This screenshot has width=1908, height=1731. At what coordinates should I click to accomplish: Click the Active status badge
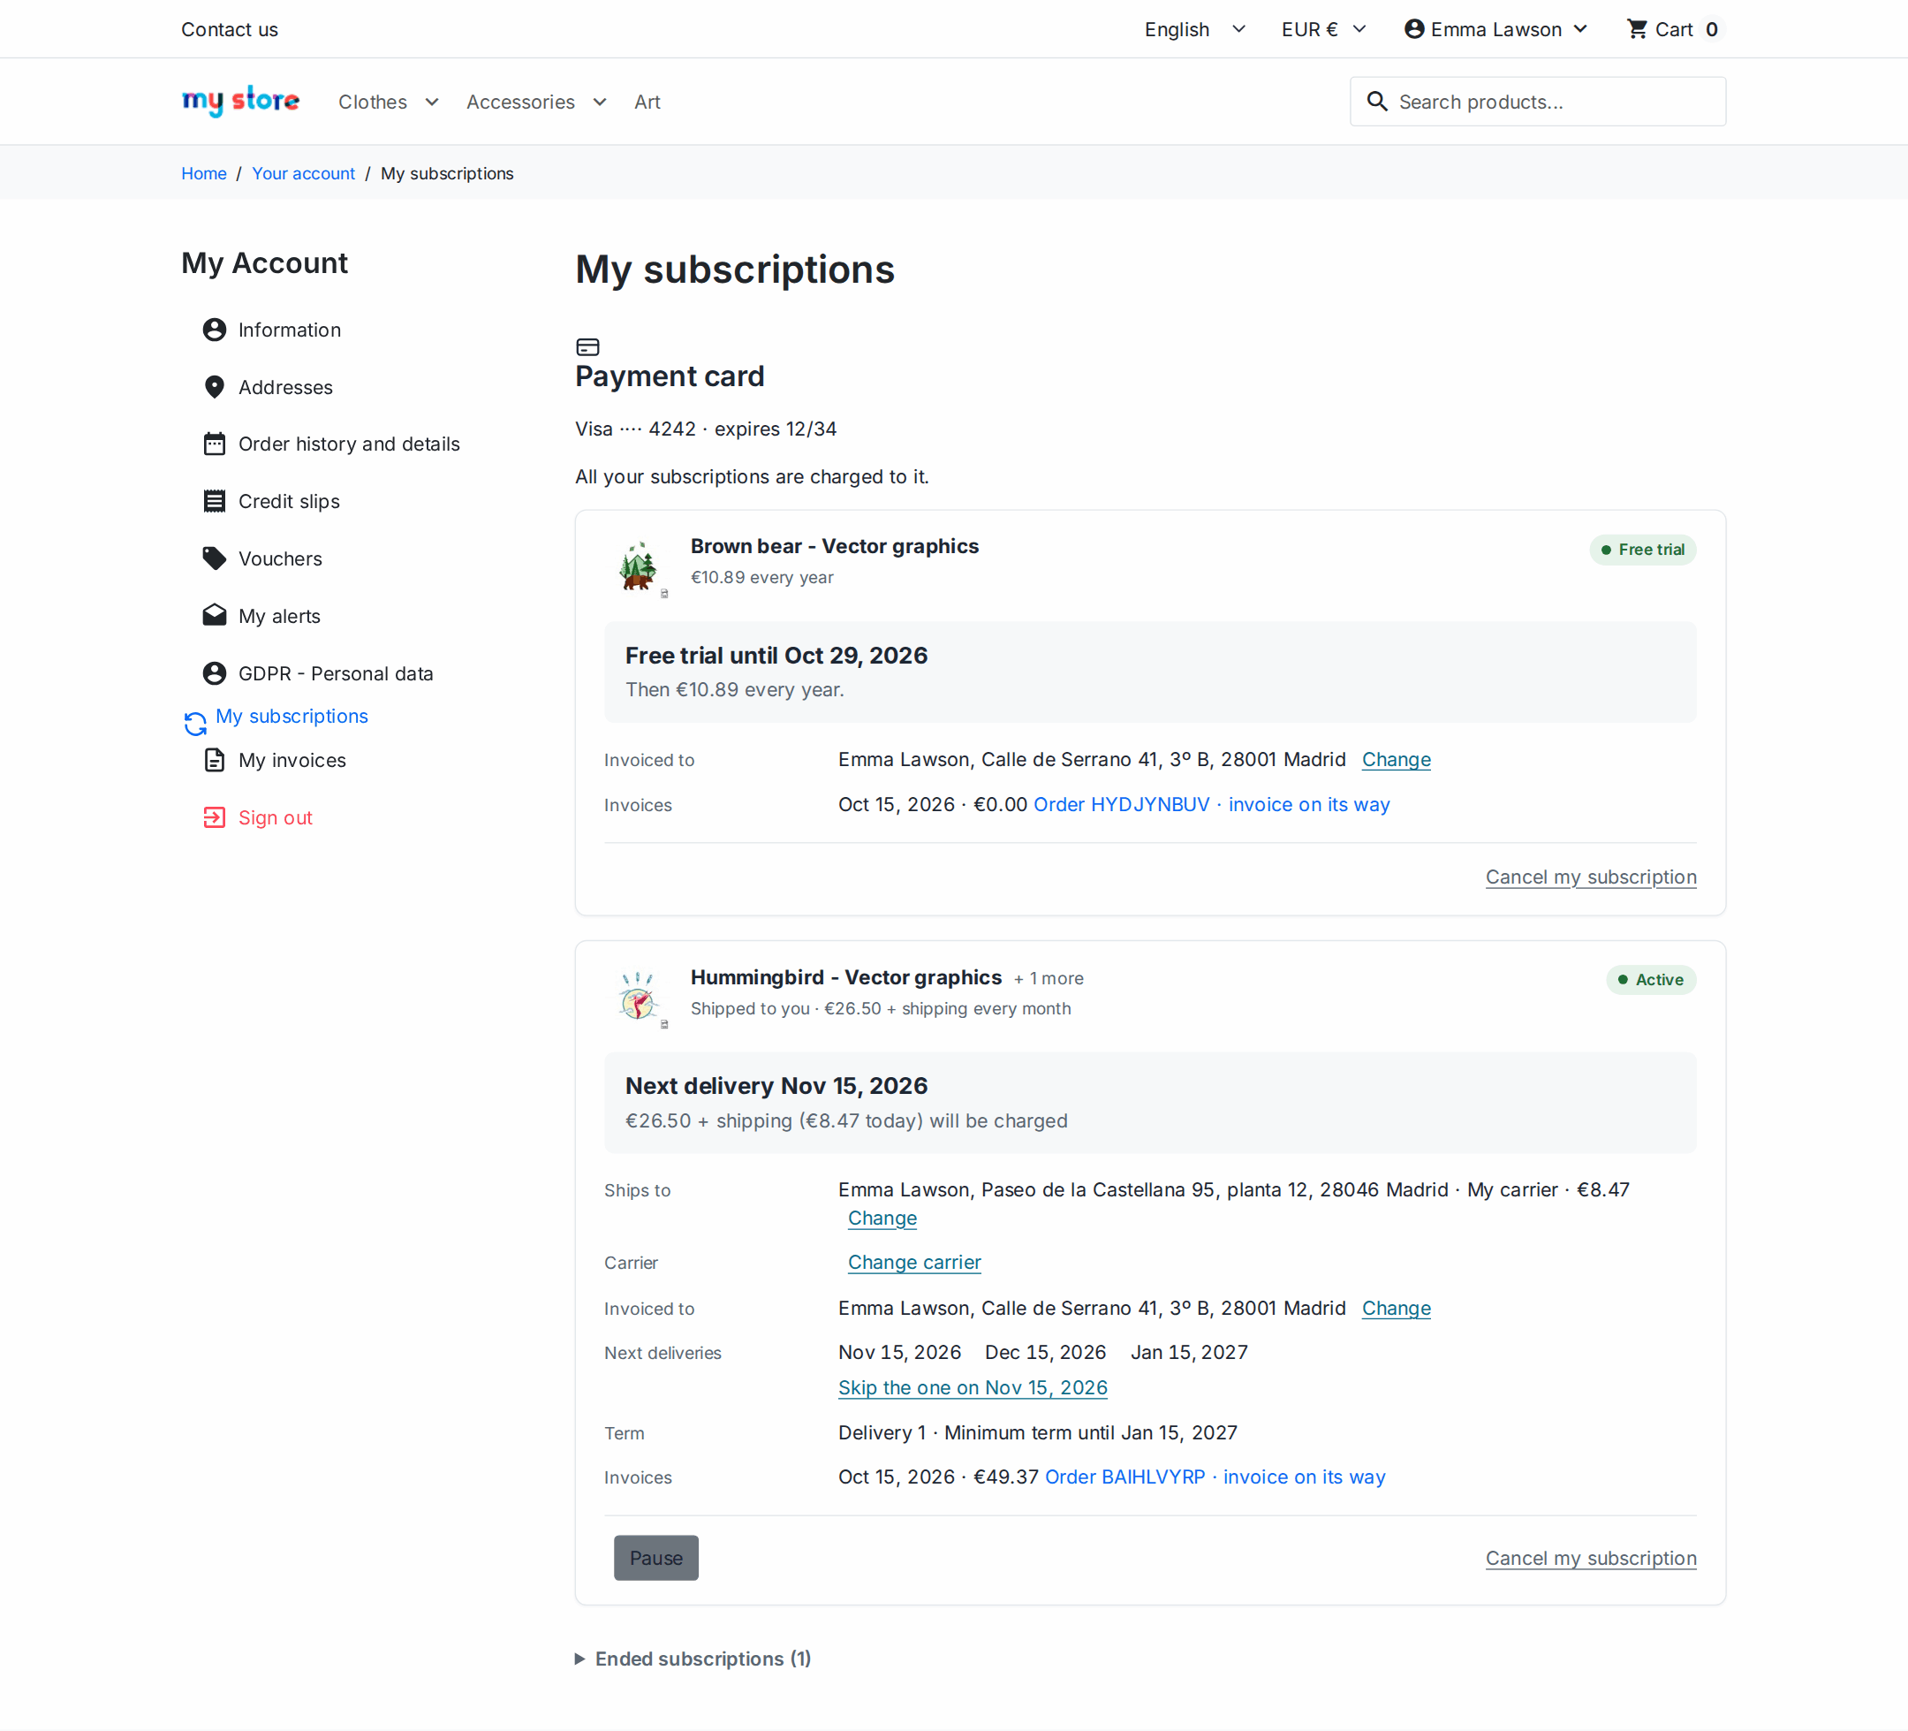point(1651,979)
